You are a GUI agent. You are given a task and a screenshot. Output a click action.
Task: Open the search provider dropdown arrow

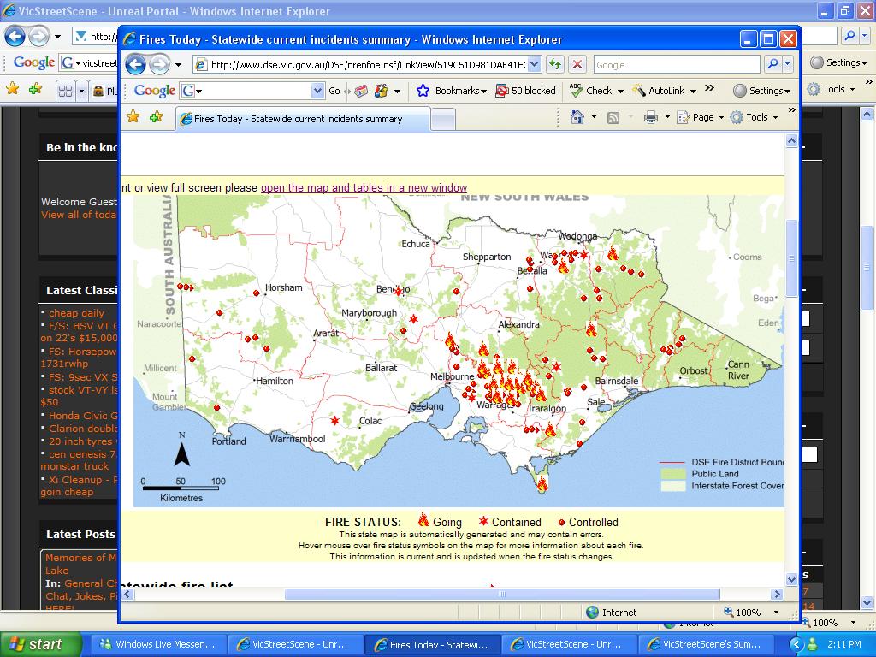(x=788, y=64)
